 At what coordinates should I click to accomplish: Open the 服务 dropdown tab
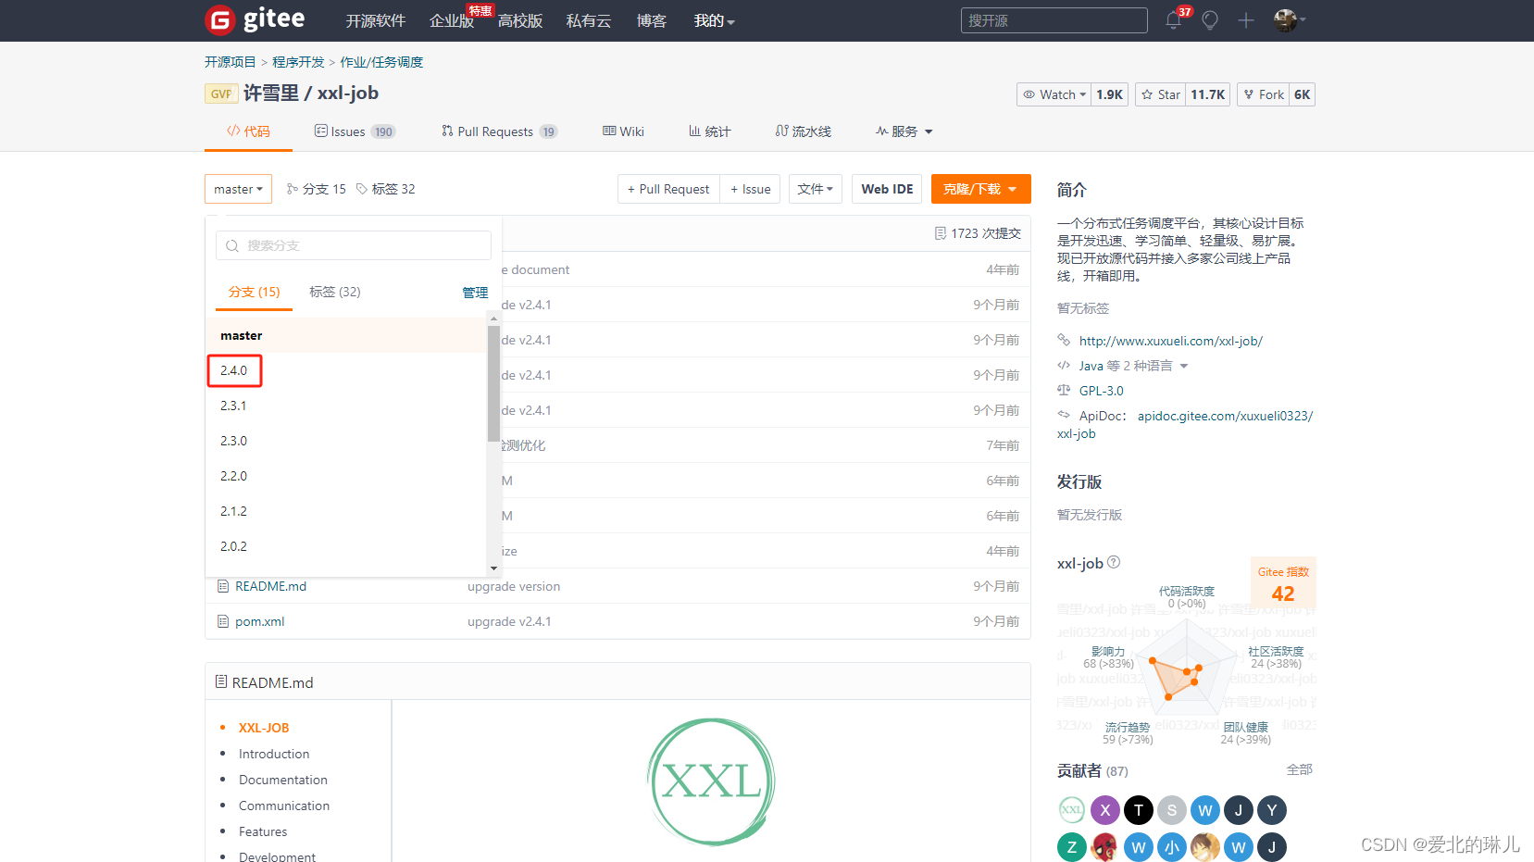point(904,131)
